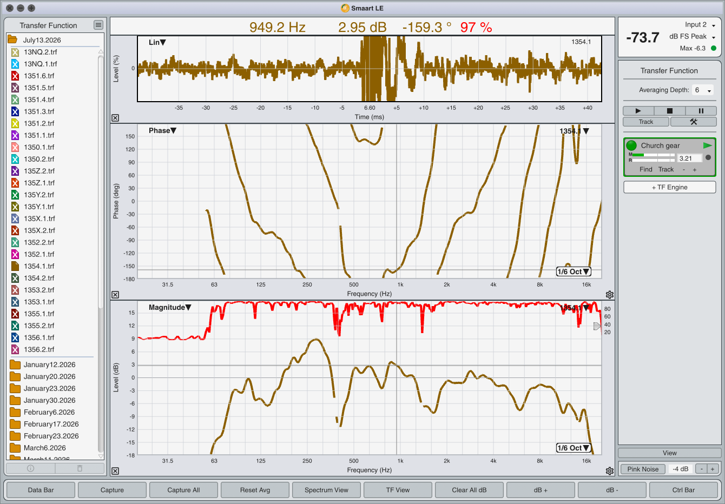The height and width of the screenshot is (504, 725).
Task: Open the Lin time-axis dropdown
Action: [x=157, y=42]
